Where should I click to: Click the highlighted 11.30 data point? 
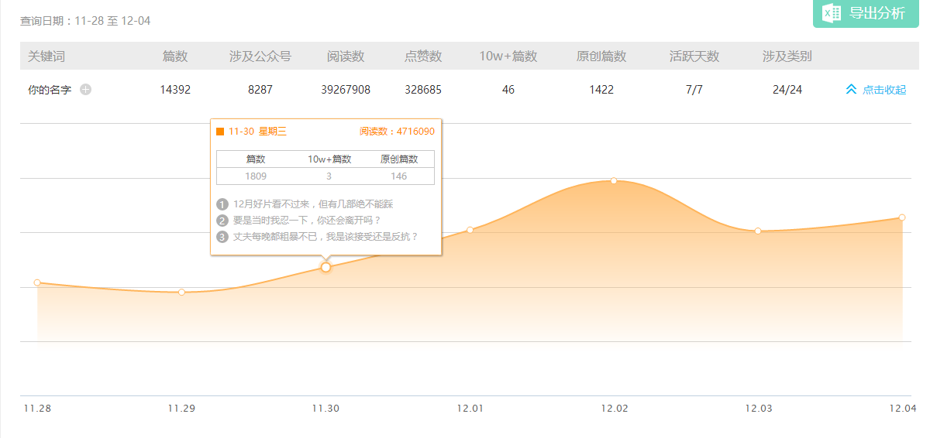(x=325, y=267)
